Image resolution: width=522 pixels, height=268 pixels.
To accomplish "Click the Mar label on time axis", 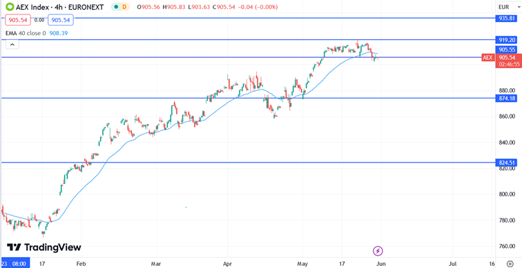I will (156, 264).
